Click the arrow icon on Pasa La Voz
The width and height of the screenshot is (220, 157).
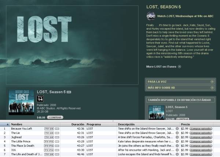(212, 82)
